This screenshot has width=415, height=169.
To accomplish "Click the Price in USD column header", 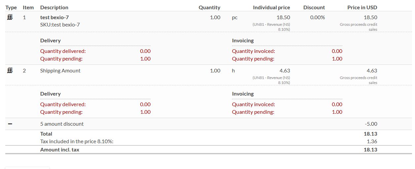I will [x=362, y=7].
